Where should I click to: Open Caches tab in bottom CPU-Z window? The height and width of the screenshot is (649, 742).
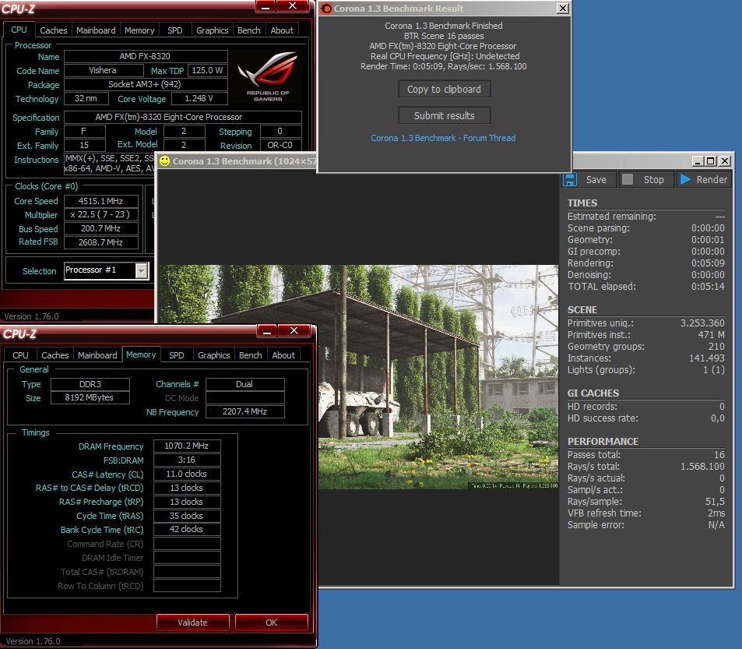click(55, 355)
